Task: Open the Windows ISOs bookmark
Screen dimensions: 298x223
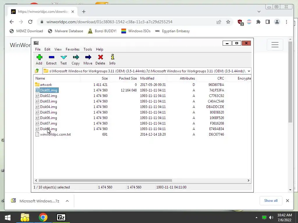Action: [x=136, y=31]
